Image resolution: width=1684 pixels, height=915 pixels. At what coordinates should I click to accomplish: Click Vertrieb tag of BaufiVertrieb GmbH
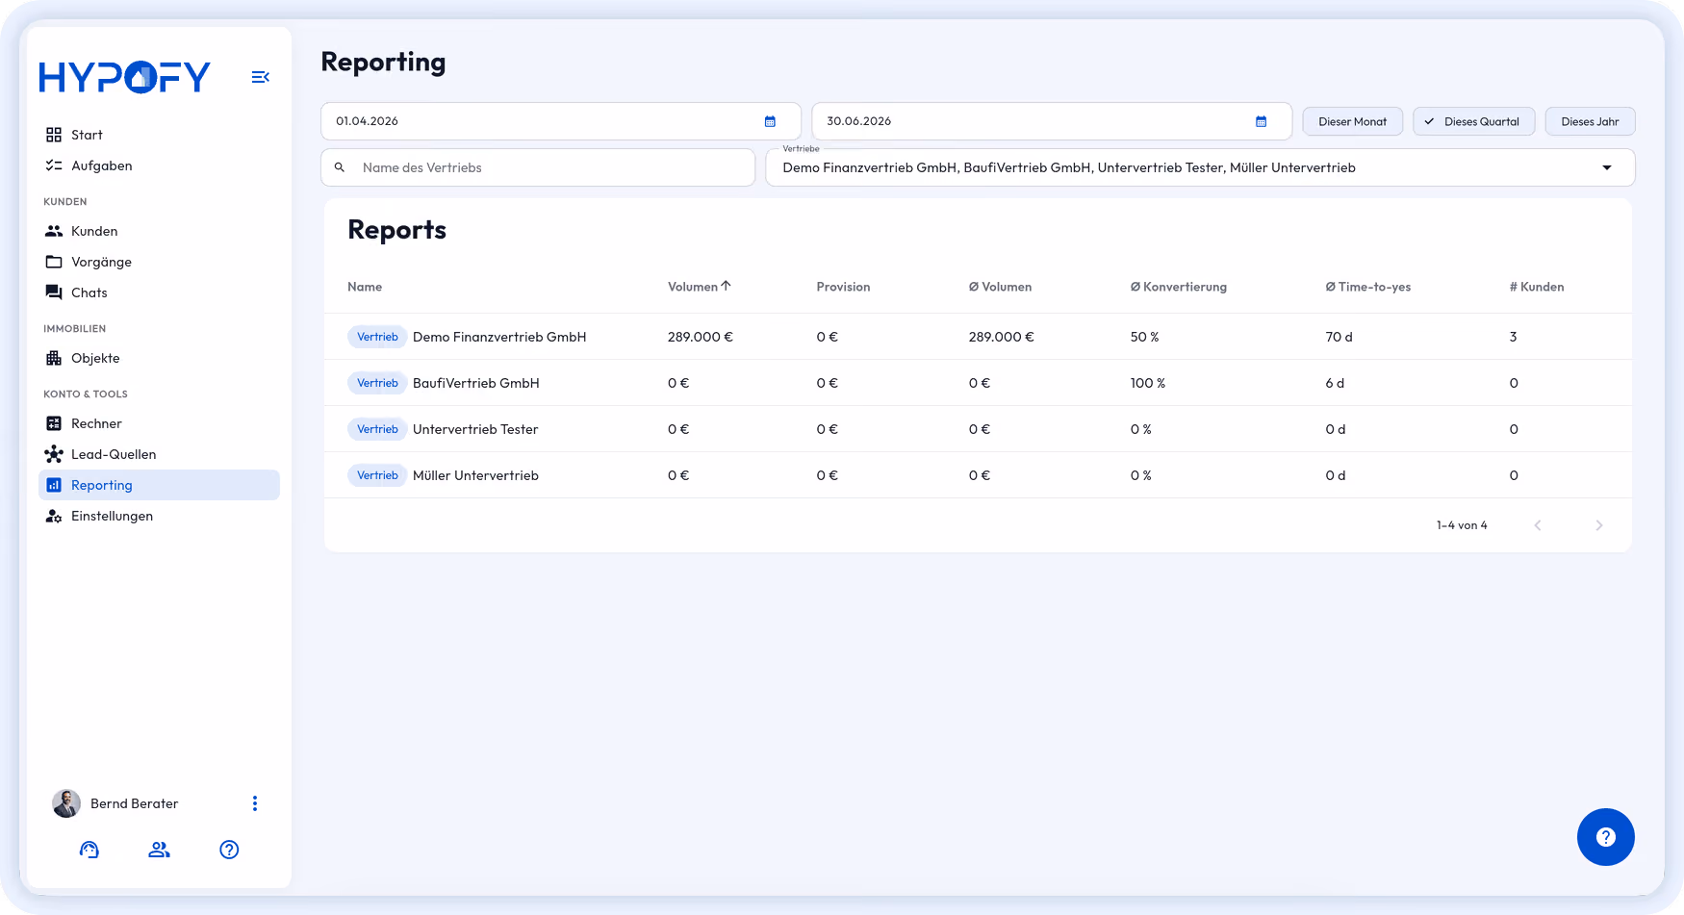377,383
